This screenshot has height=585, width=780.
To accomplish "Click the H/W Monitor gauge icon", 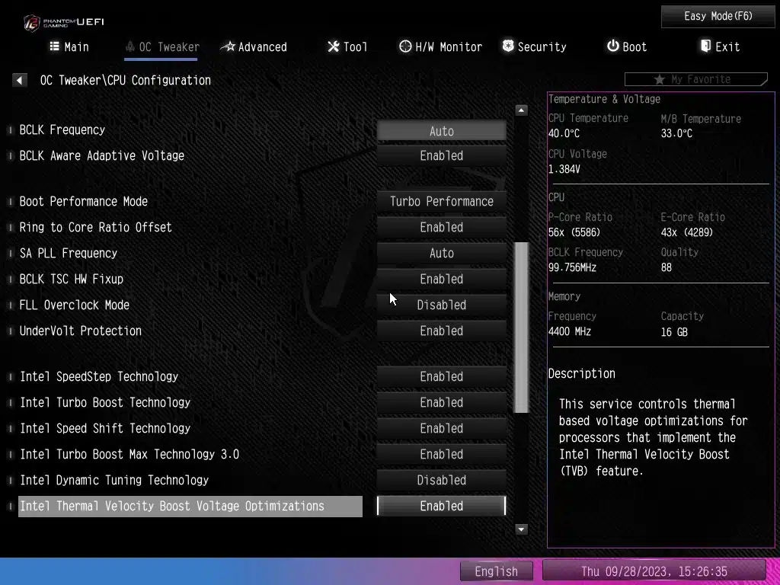I will point(405,46).
